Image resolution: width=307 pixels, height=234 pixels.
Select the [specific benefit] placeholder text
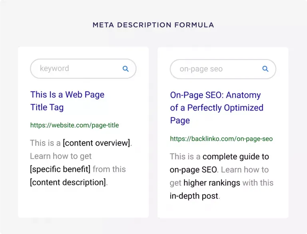point(60,169)
